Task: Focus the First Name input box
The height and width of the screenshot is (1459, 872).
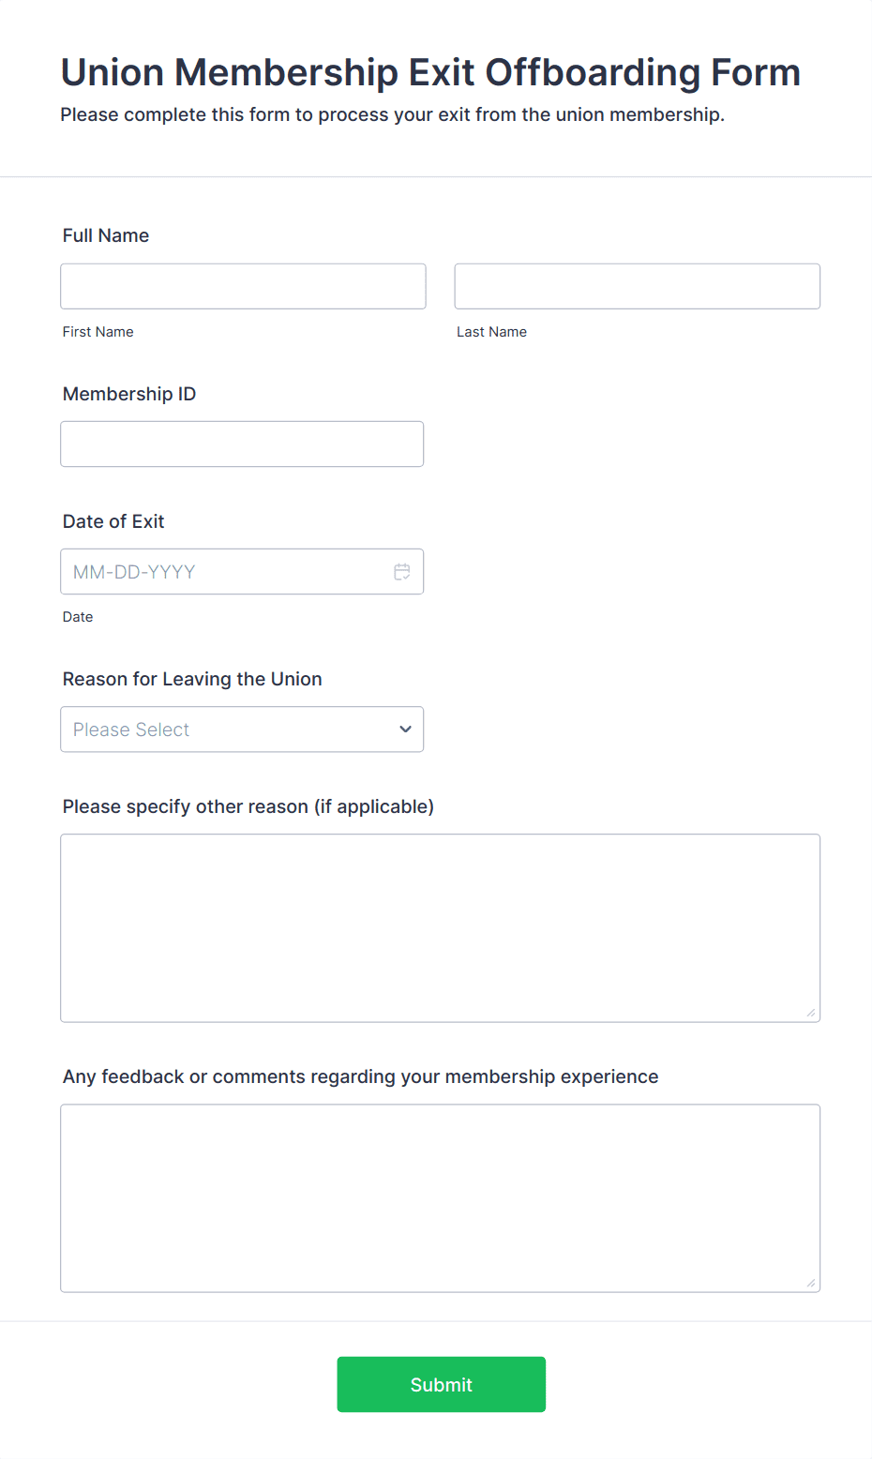Action: (x=243, y=287)
